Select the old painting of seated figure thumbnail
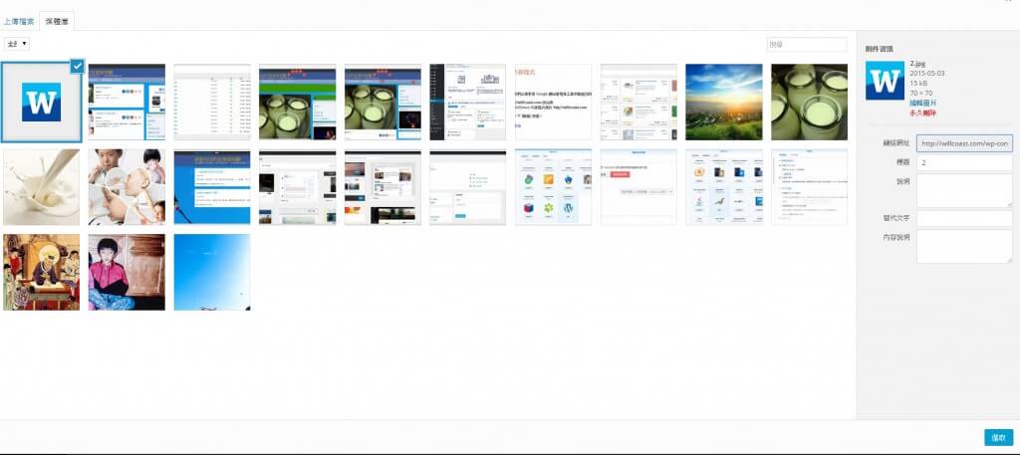This screenshot has width=1020, height=455. click(x=41, y=272)
